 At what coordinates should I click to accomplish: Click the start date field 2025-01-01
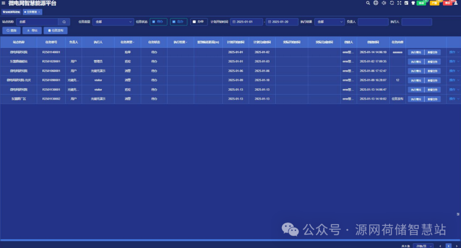[246, 22]
